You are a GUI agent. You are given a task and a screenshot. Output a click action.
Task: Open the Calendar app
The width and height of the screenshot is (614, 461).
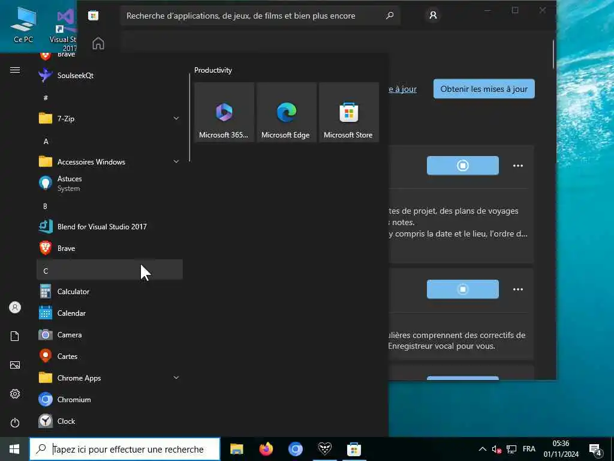109,313
